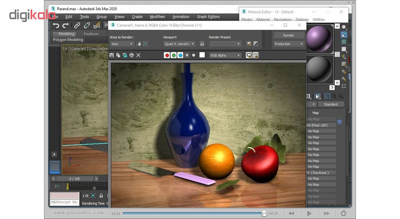This screenshot has height=219, width=400.
Task: Select the Unlink Selection icon
Action: click(x=86, y=25)
